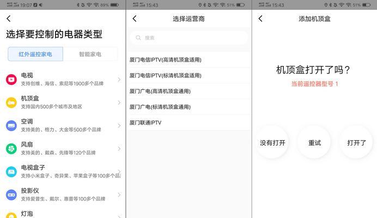Expand the 电视 row chevron
The height and width of the screenshot is (218, 377).
point(119,80)
